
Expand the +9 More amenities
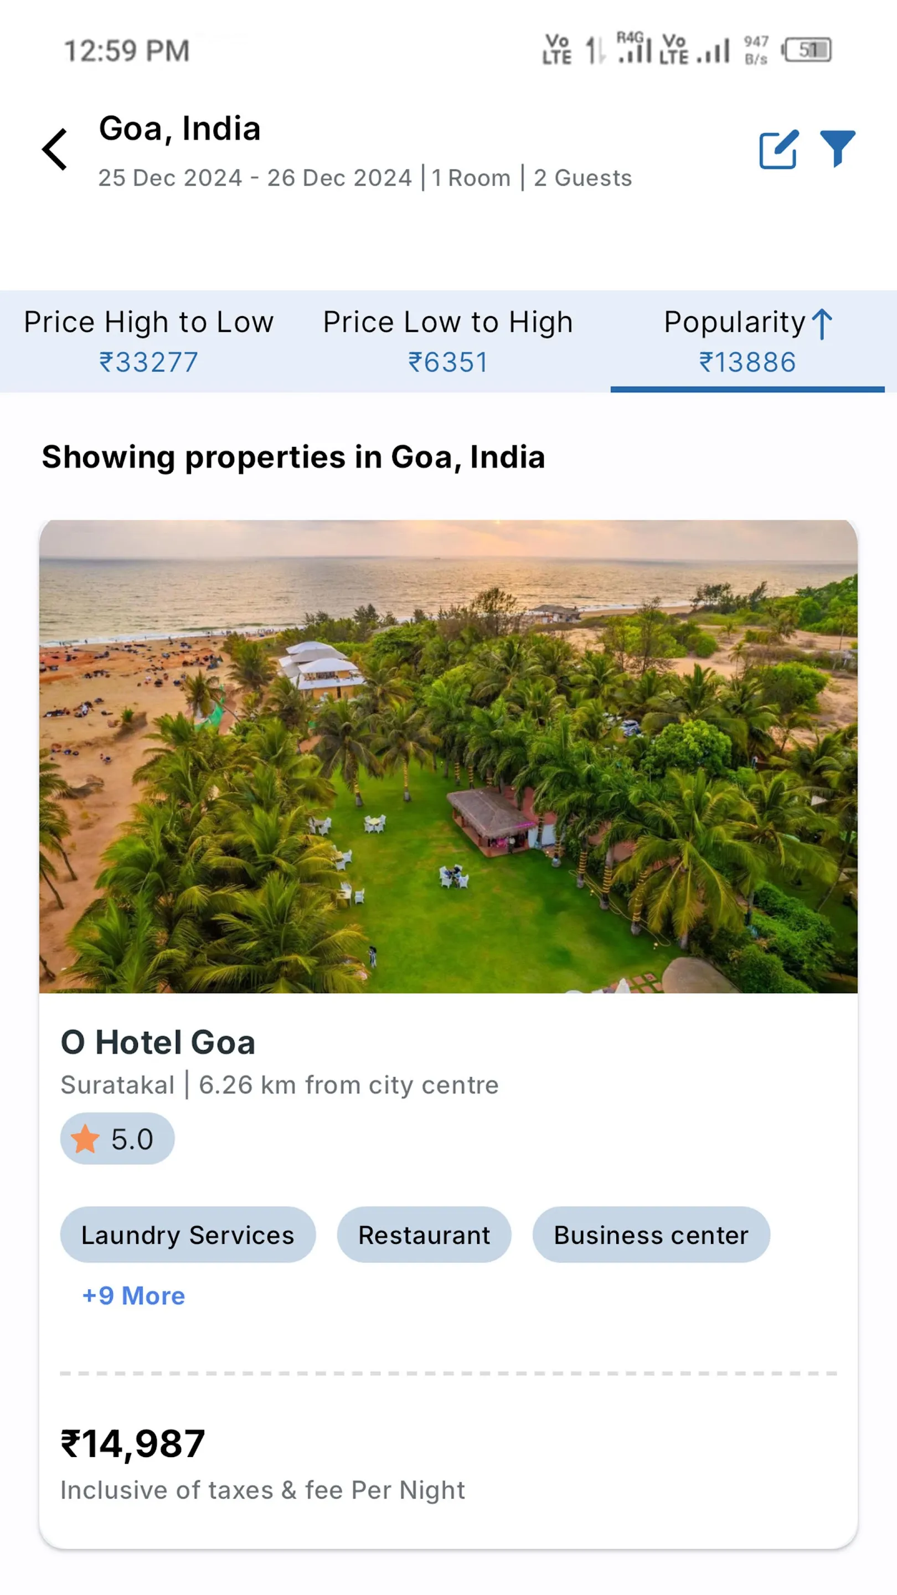point(133,1295)
